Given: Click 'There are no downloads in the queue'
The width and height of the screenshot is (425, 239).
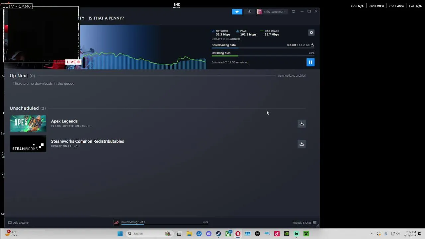Looking at the screenshot, I should coord(43,84).
